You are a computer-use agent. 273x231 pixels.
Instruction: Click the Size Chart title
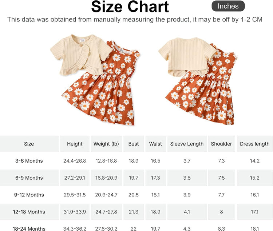tap(130, 7)
